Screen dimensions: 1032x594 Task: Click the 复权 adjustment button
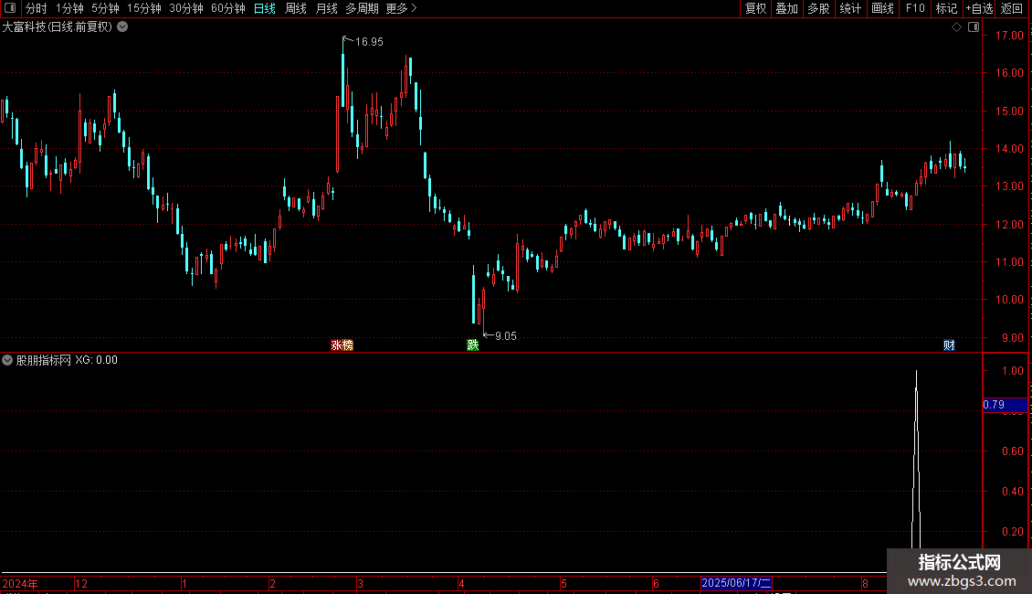coord(755,8)
